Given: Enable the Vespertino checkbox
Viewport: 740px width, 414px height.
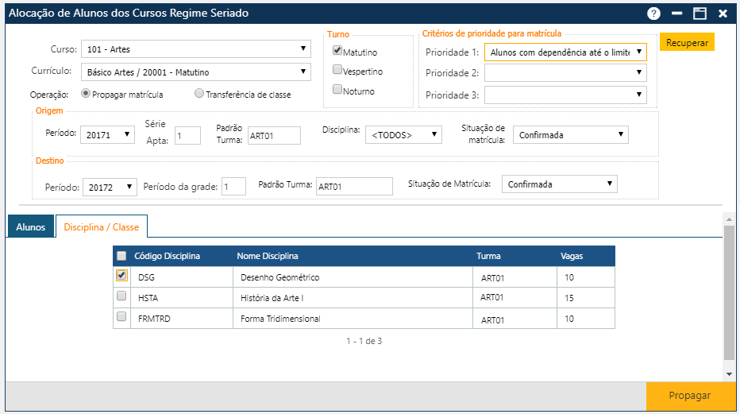Looking at the screenshot, I should tap(337, 70).
